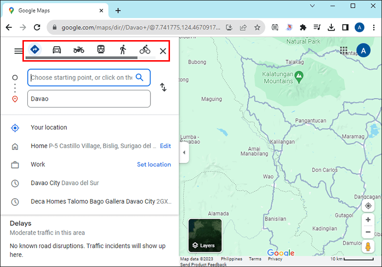
Task: Choose Walking travel mode
Action: [x=123, y=50]
